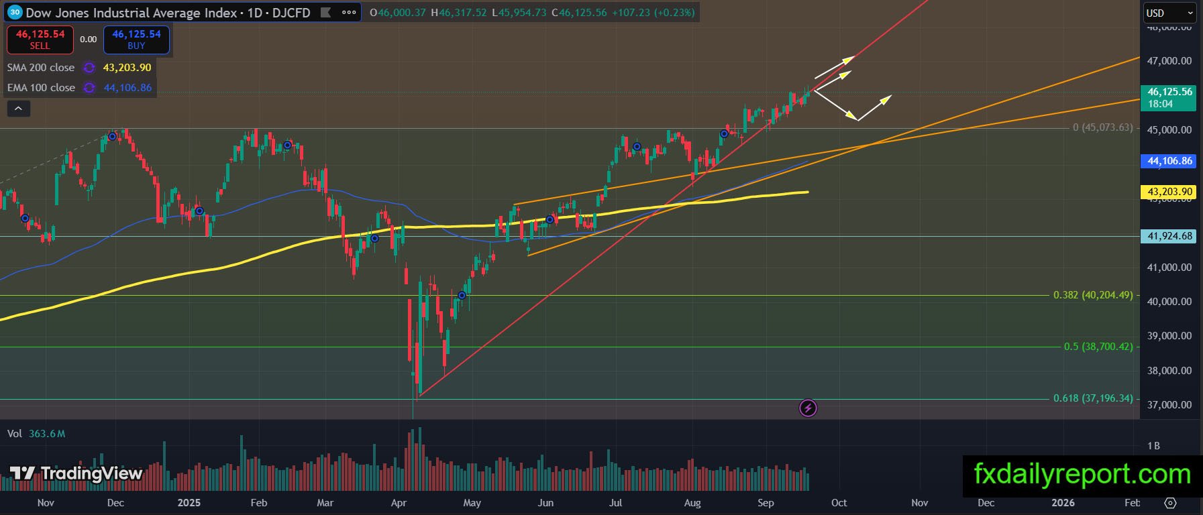Click the Sep label on the time axis
The image size is (1203, 515).
766,503
